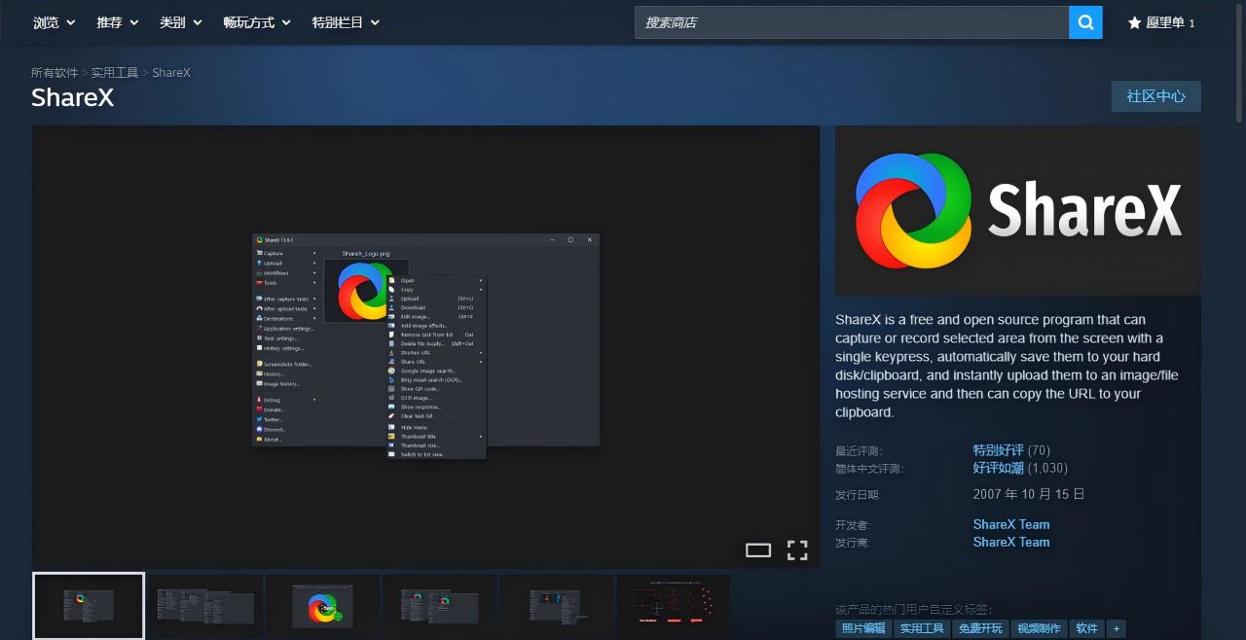The height and width of the screenshot is (640, 1246).
Task: Open the 社区中心 button
Action: [1156, 96]
